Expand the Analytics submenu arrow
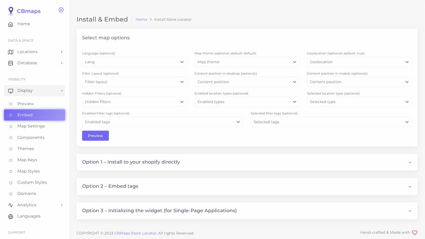 pos(62,205)
